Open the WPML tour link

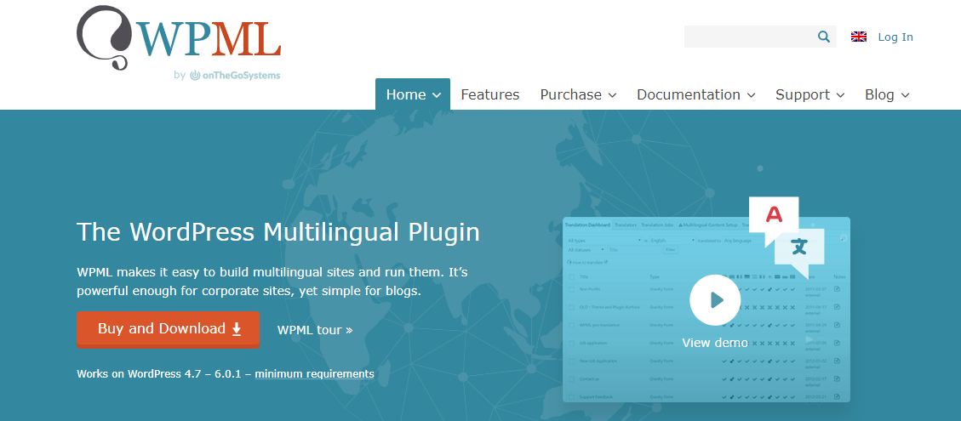tap(315, 330)
